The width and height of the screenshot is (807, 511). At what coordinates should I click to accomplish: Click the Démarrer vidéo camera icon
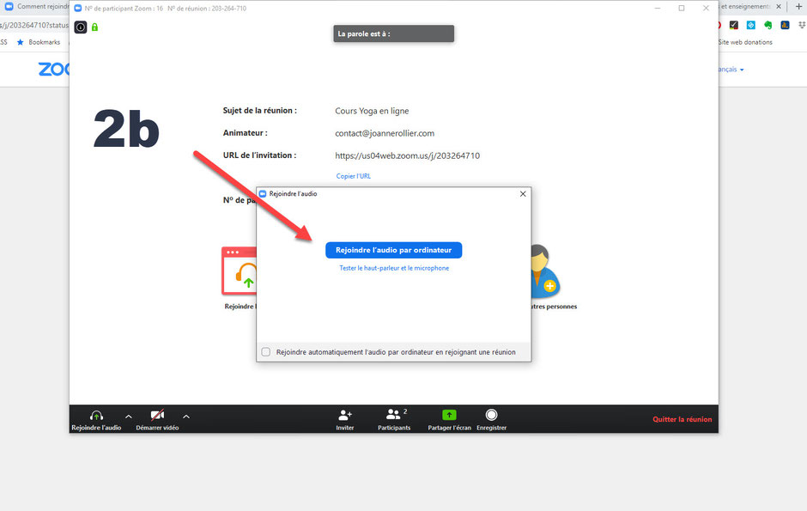coord(157,416)
